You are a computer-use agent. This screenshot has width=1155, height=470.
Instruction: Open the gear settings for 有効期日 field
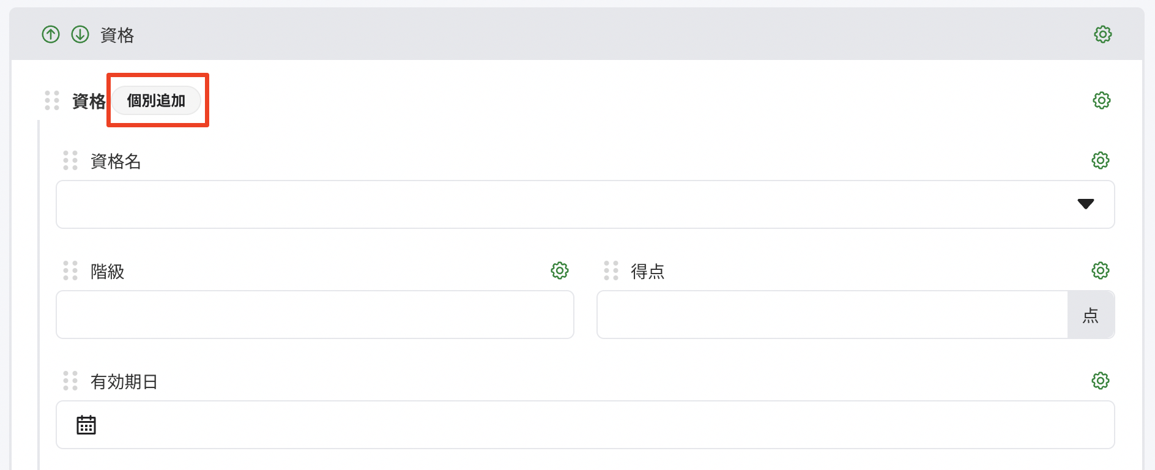click(x=1101, y=381)
